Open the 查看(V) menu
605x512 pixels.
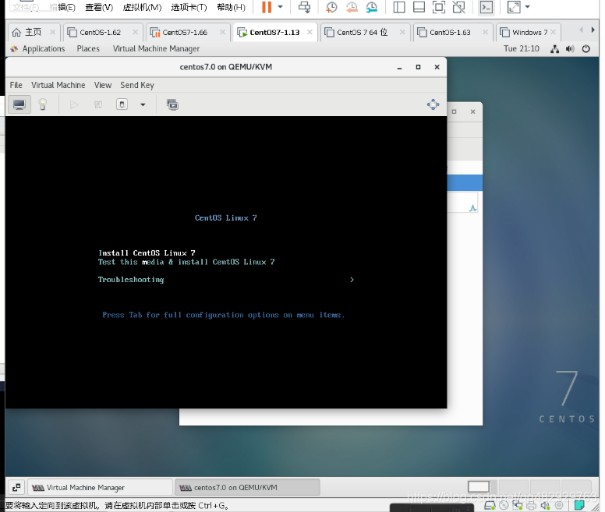pyautogui.click(x=99, y=7)
